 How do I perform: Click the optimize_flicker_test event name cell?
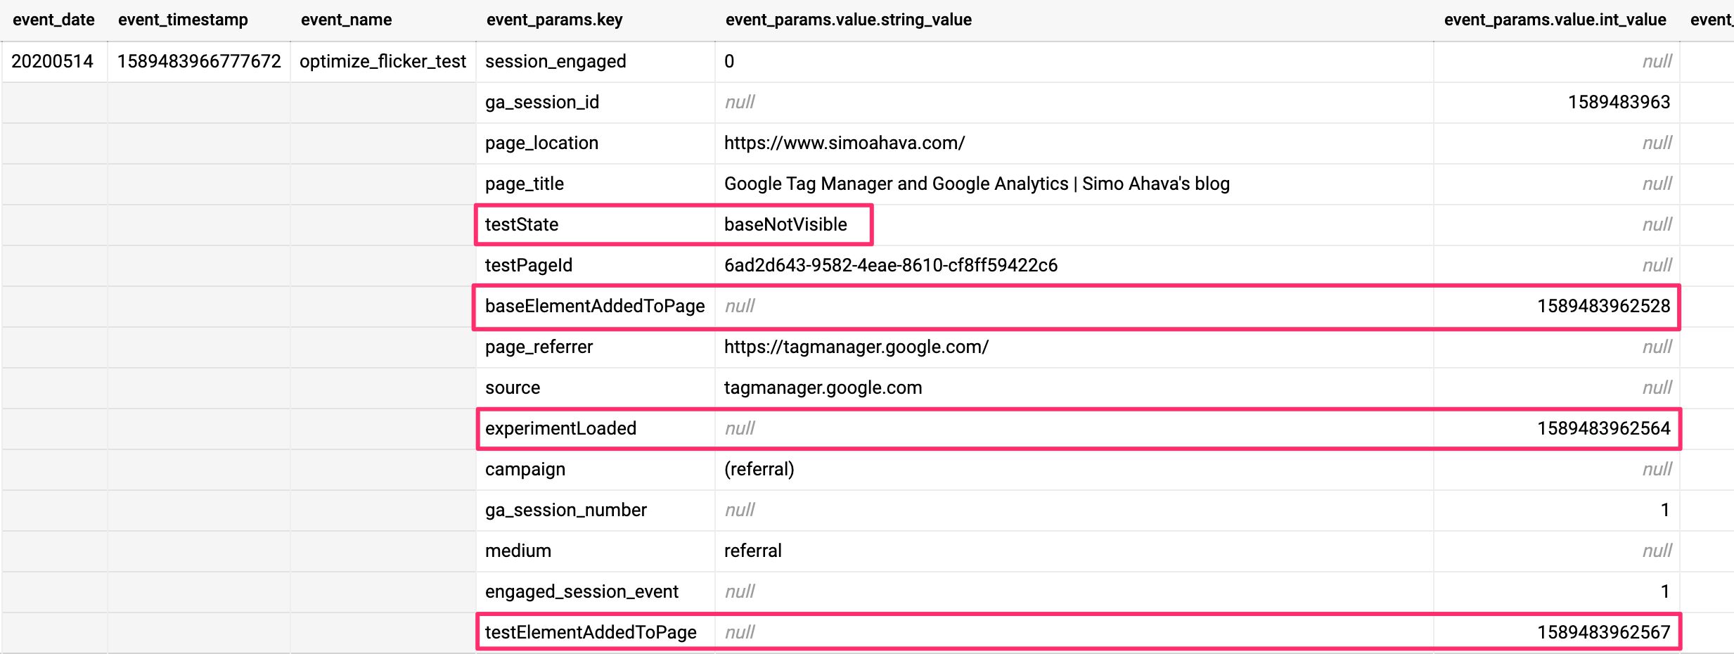pos(383,61)
